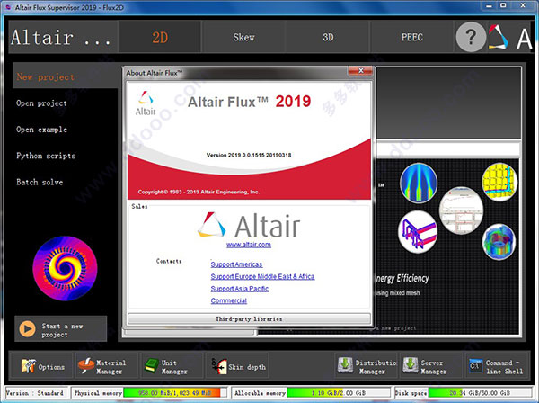Click the Version 2019.0.0.1515 text
The height and width of the screenshot is (403, 539).
tap(249, 155)
